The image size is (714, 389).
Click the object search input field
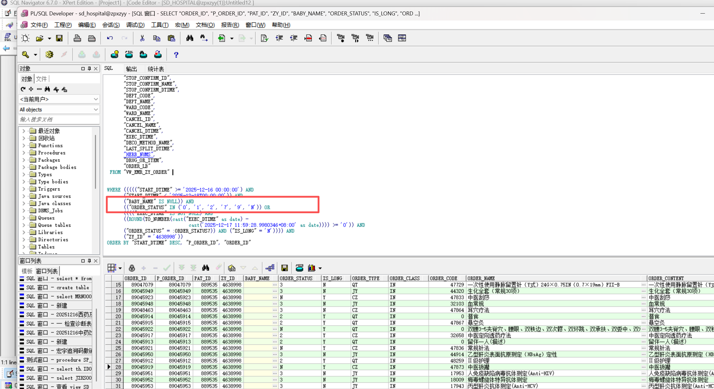pyautogui.click(x=59, y=119)
